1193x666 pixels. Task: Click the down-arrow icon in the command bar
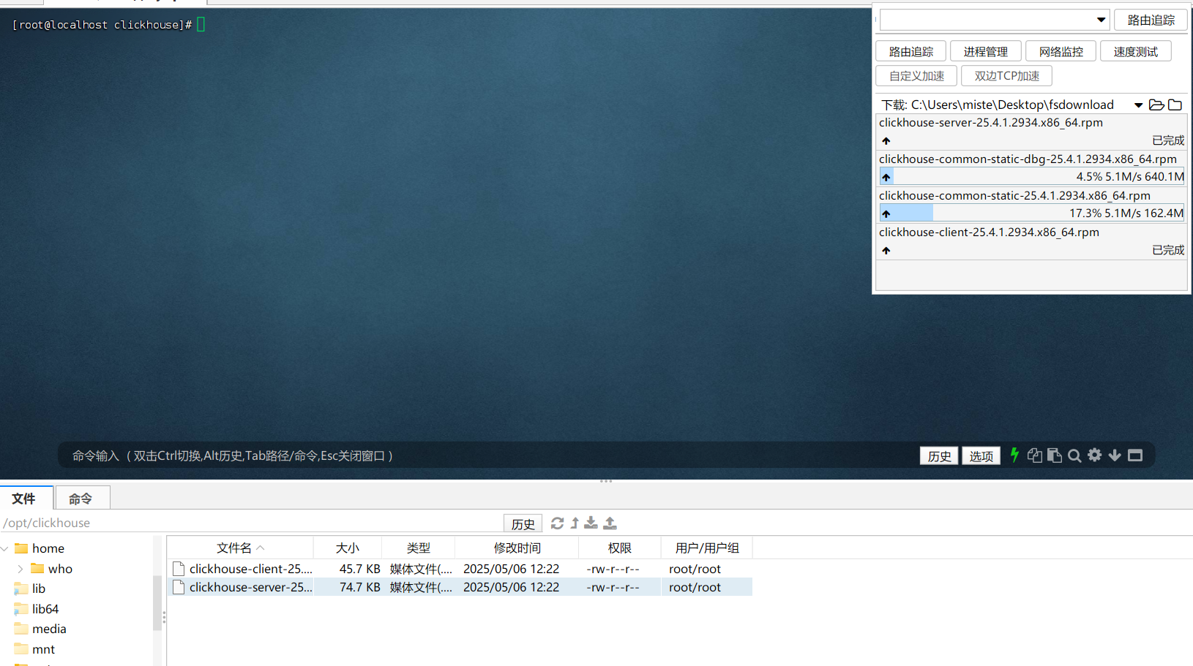tap(1115, 455)
